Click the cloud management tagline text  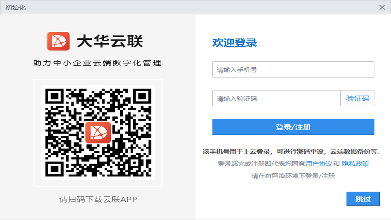[97, 63]
